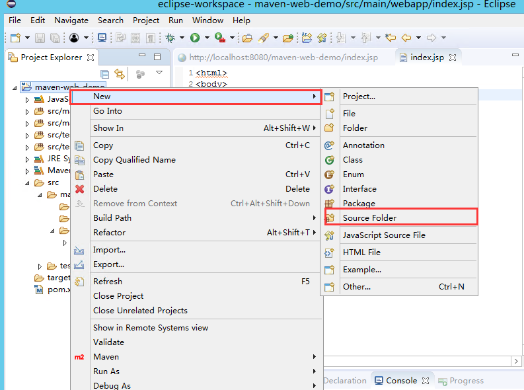This screenshot has width=524, height=390.
Task: Choose JavaScript Source File in submenu
Action: click(x=399, y=235)
